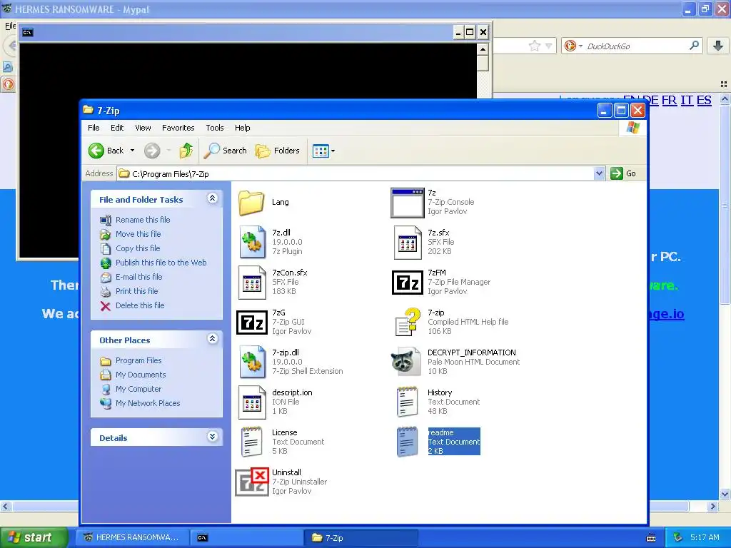Select the 7zCon.sfx file icon
Screen dimensions: 731x548
pos(252,282)
